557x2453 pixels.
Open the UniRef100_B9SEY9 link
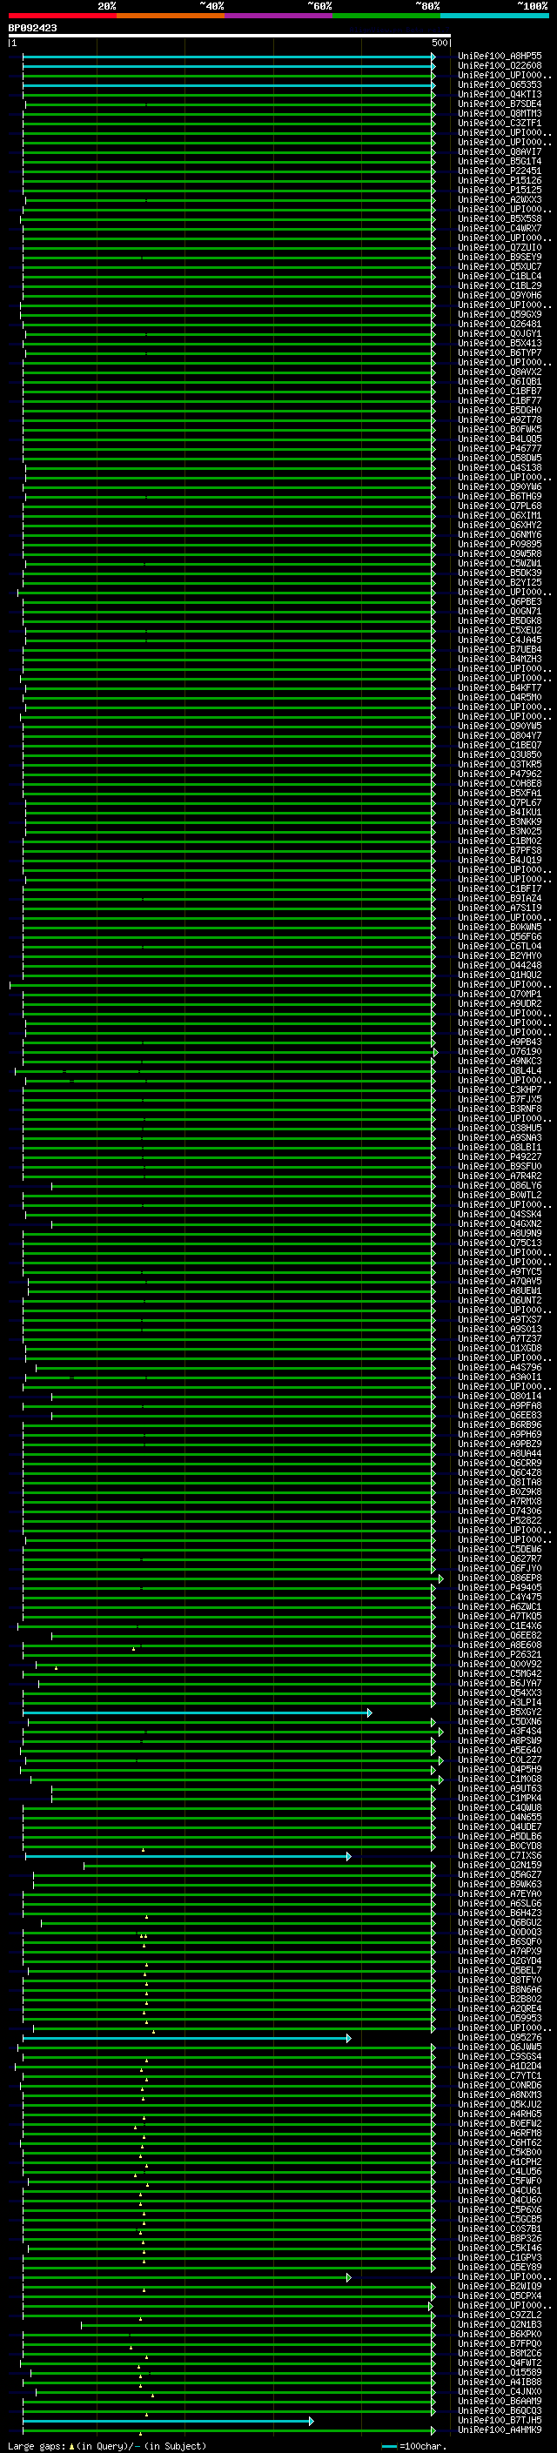pyautogui.click(x=500, y=257)
